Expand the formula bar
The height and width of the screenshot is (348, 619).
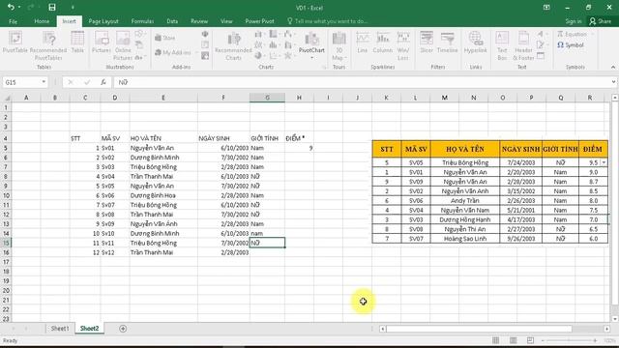(613, 82)
